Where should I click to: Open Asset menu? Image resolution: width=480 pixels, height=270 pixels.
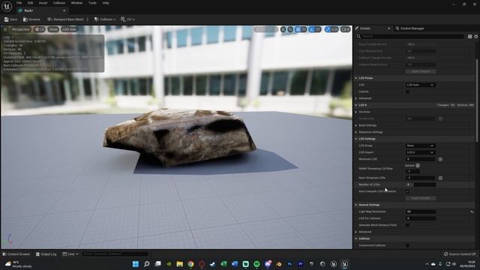click(x=43, y=3)
